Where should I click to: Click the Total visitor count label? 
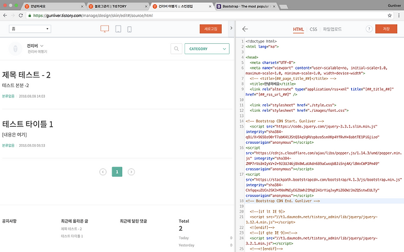pos(184,221)
